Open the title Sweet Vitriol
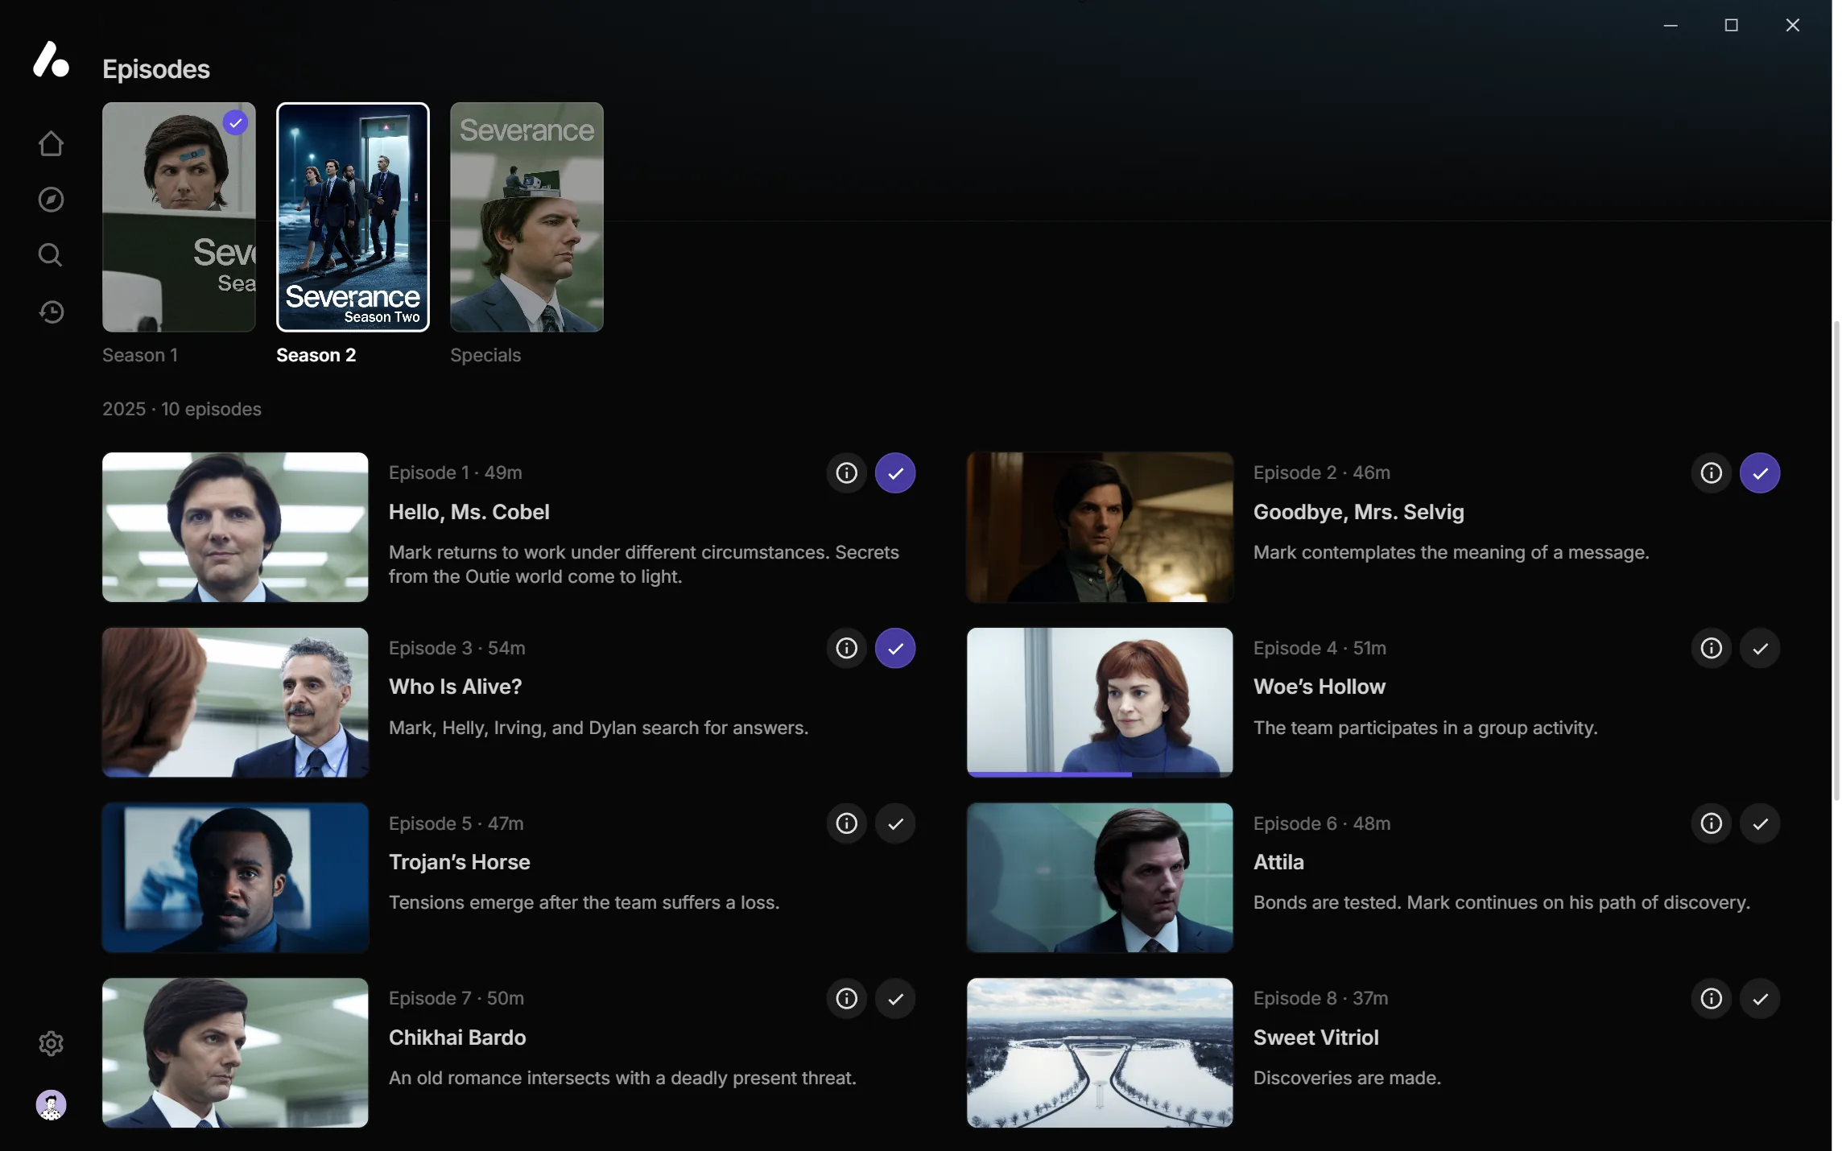Viewport: 1842px width, 1151px height. click(1315, 1038)
